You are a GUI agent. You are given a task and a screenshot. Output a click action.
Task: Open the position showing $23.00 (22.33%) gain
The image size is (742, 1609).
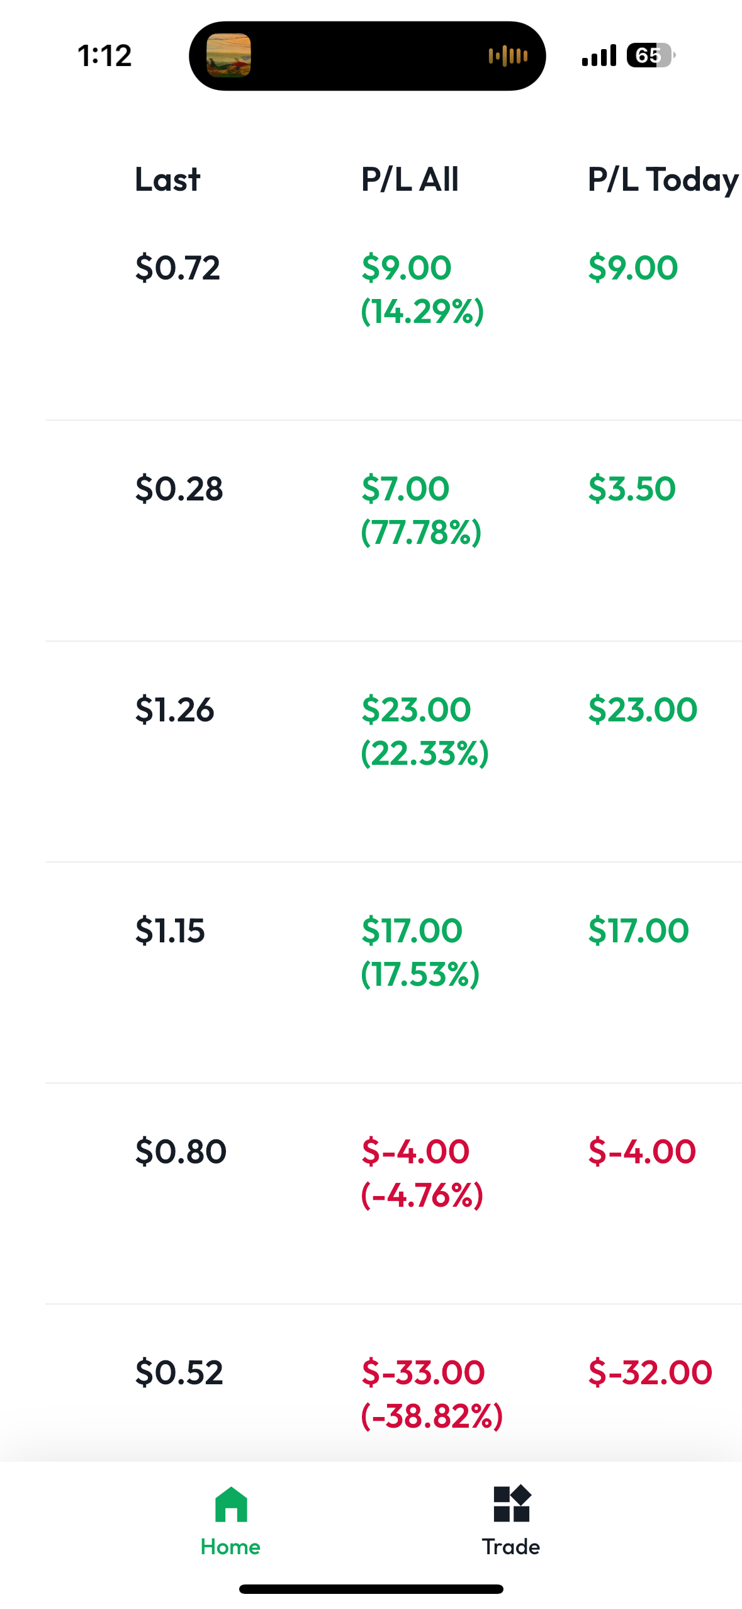393,752
